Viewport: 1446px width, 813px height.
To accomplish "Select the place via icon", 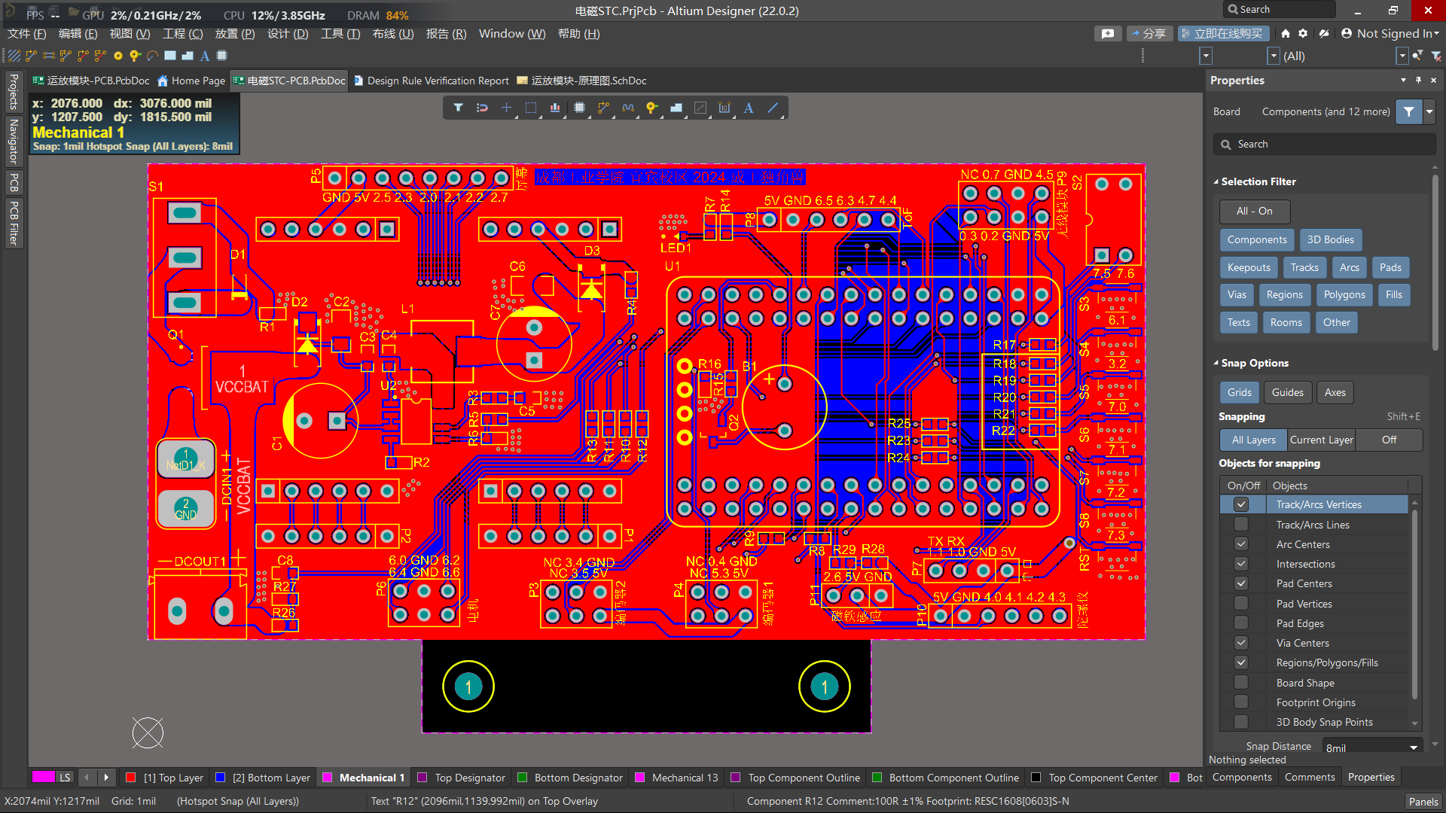I will [x=652, y=108].
